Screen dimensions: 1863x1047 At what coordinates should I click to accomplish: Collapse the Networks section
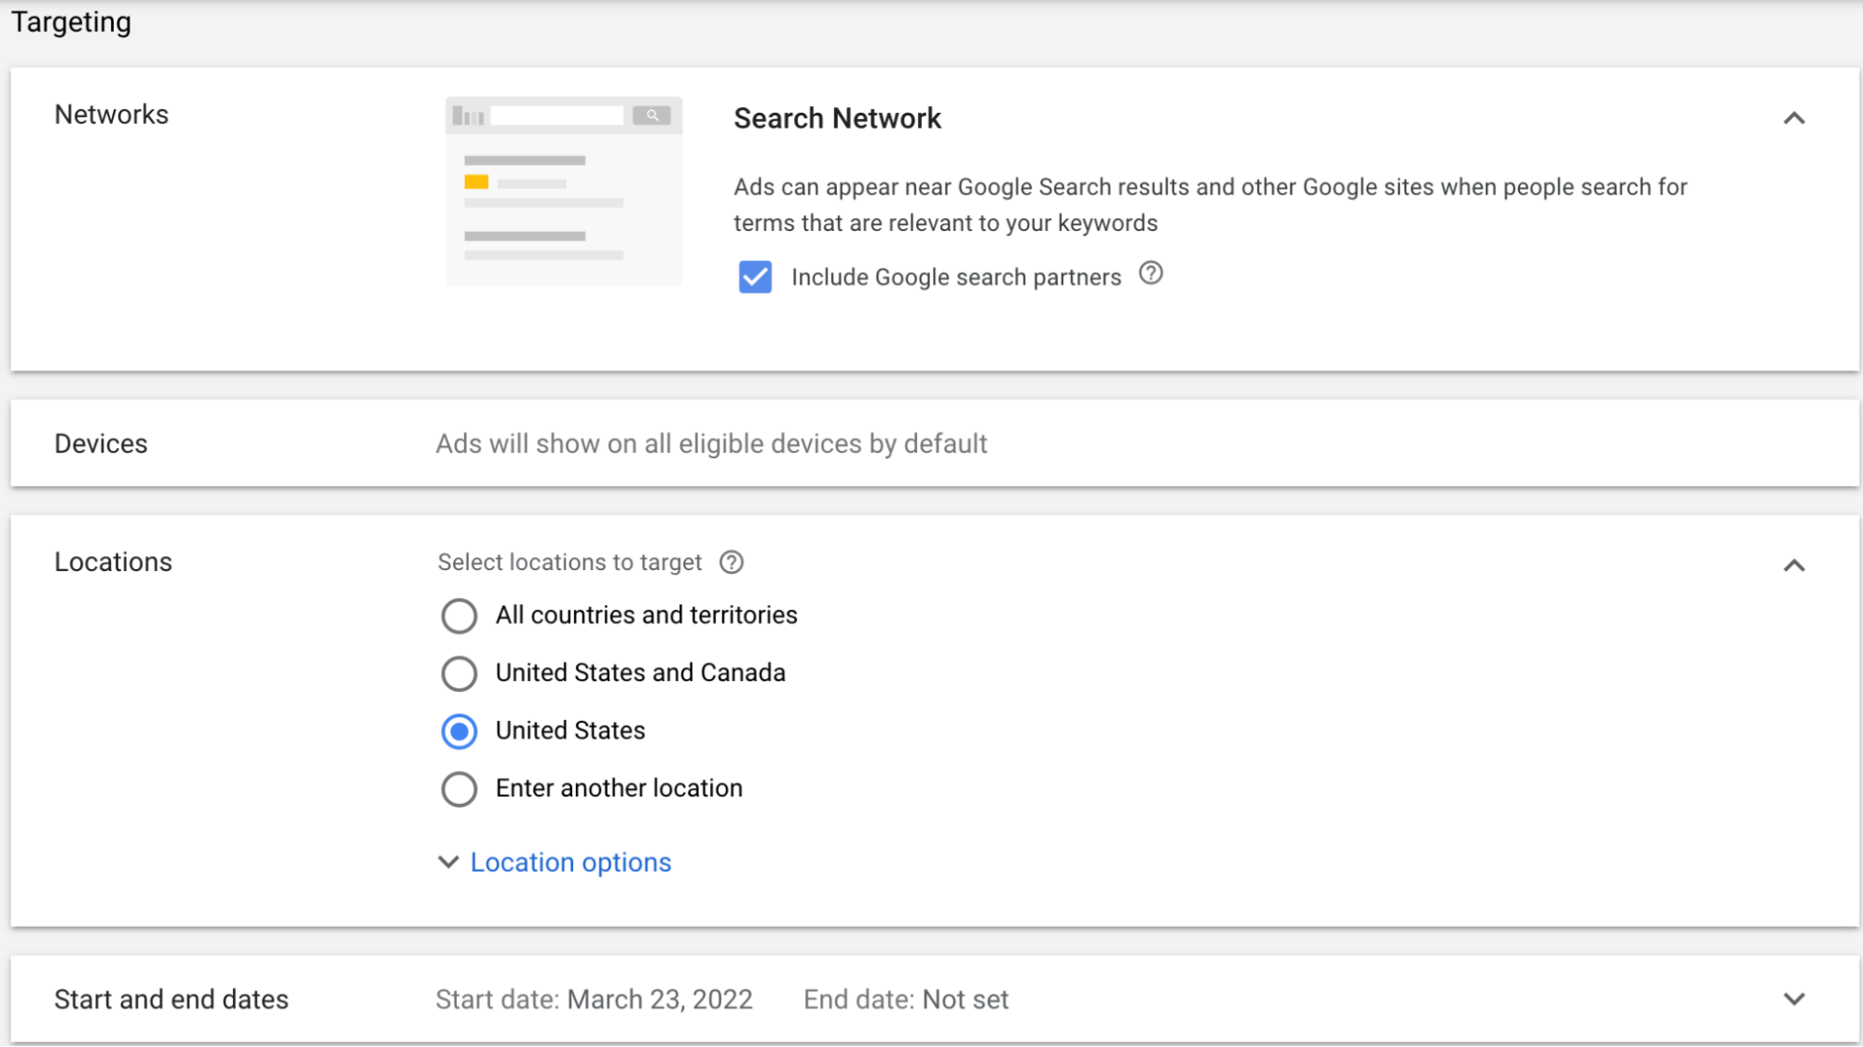(x=1794, y=118)
